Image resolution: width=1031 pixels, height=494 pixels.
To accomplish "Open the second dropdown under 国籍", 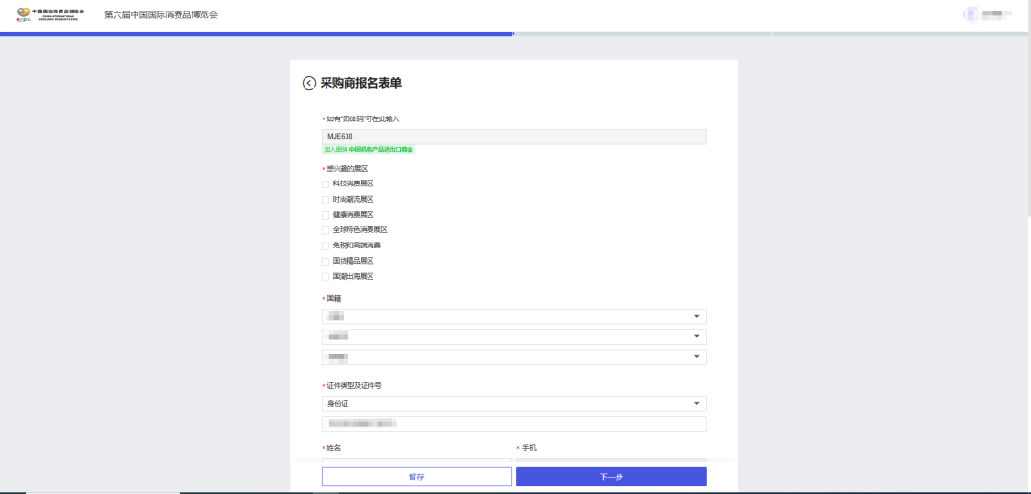I will [x=514, y=336].
